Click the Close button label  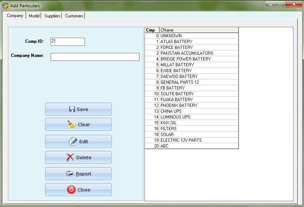click(84, 190)
